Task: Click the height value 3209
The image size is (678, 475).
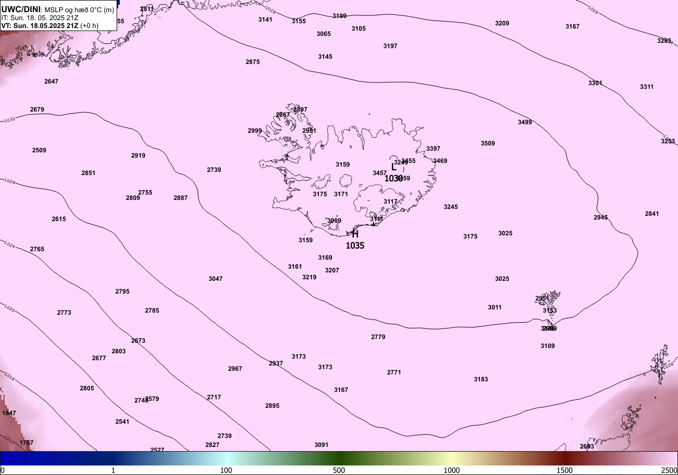Action: point(502,23)
